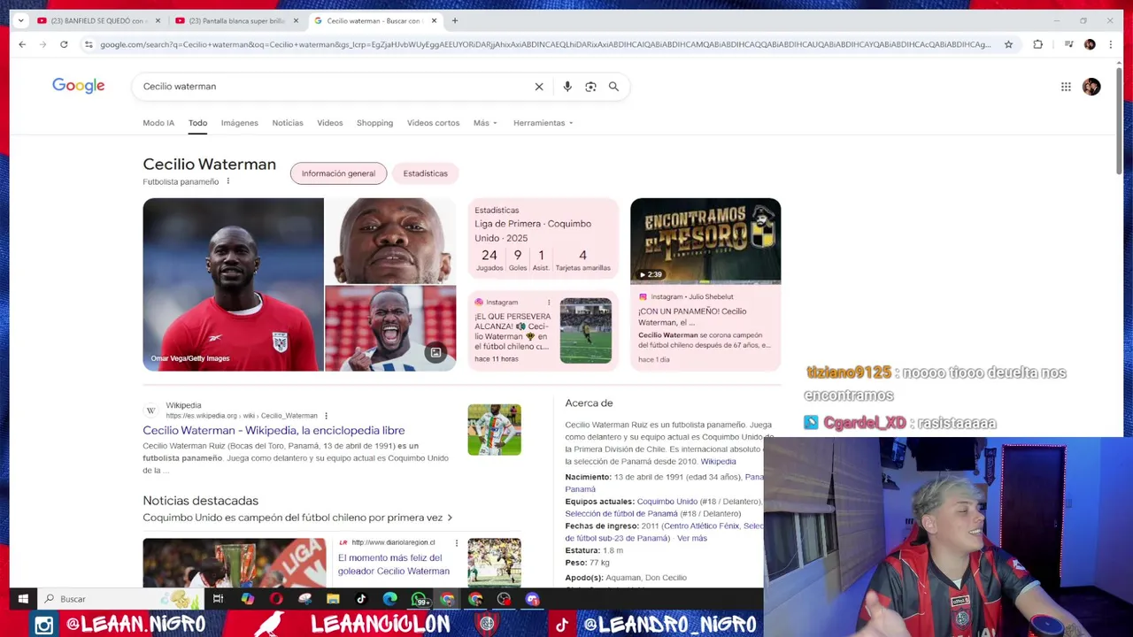This screenshot has width=1133, height=637.
Task: Select the Noticias search tab
Action: [288, 123]
